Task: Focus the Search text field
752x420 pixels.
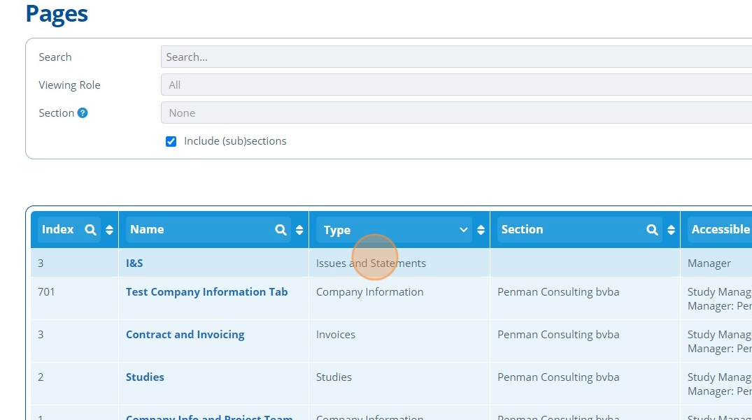Action: click(456, 57)
